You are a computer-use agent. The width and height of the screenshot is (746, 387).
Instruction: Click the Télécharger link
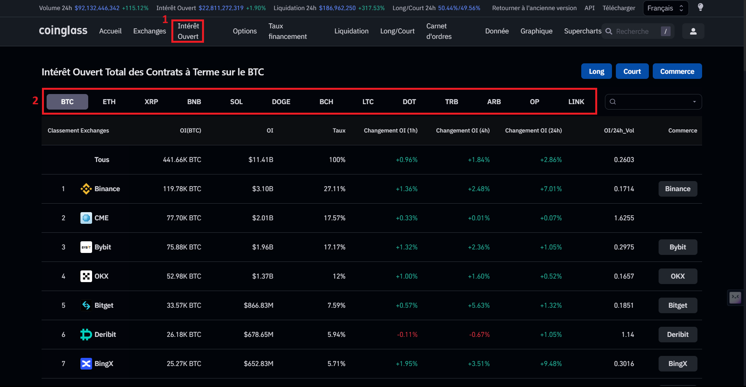[x=619, y=8]
